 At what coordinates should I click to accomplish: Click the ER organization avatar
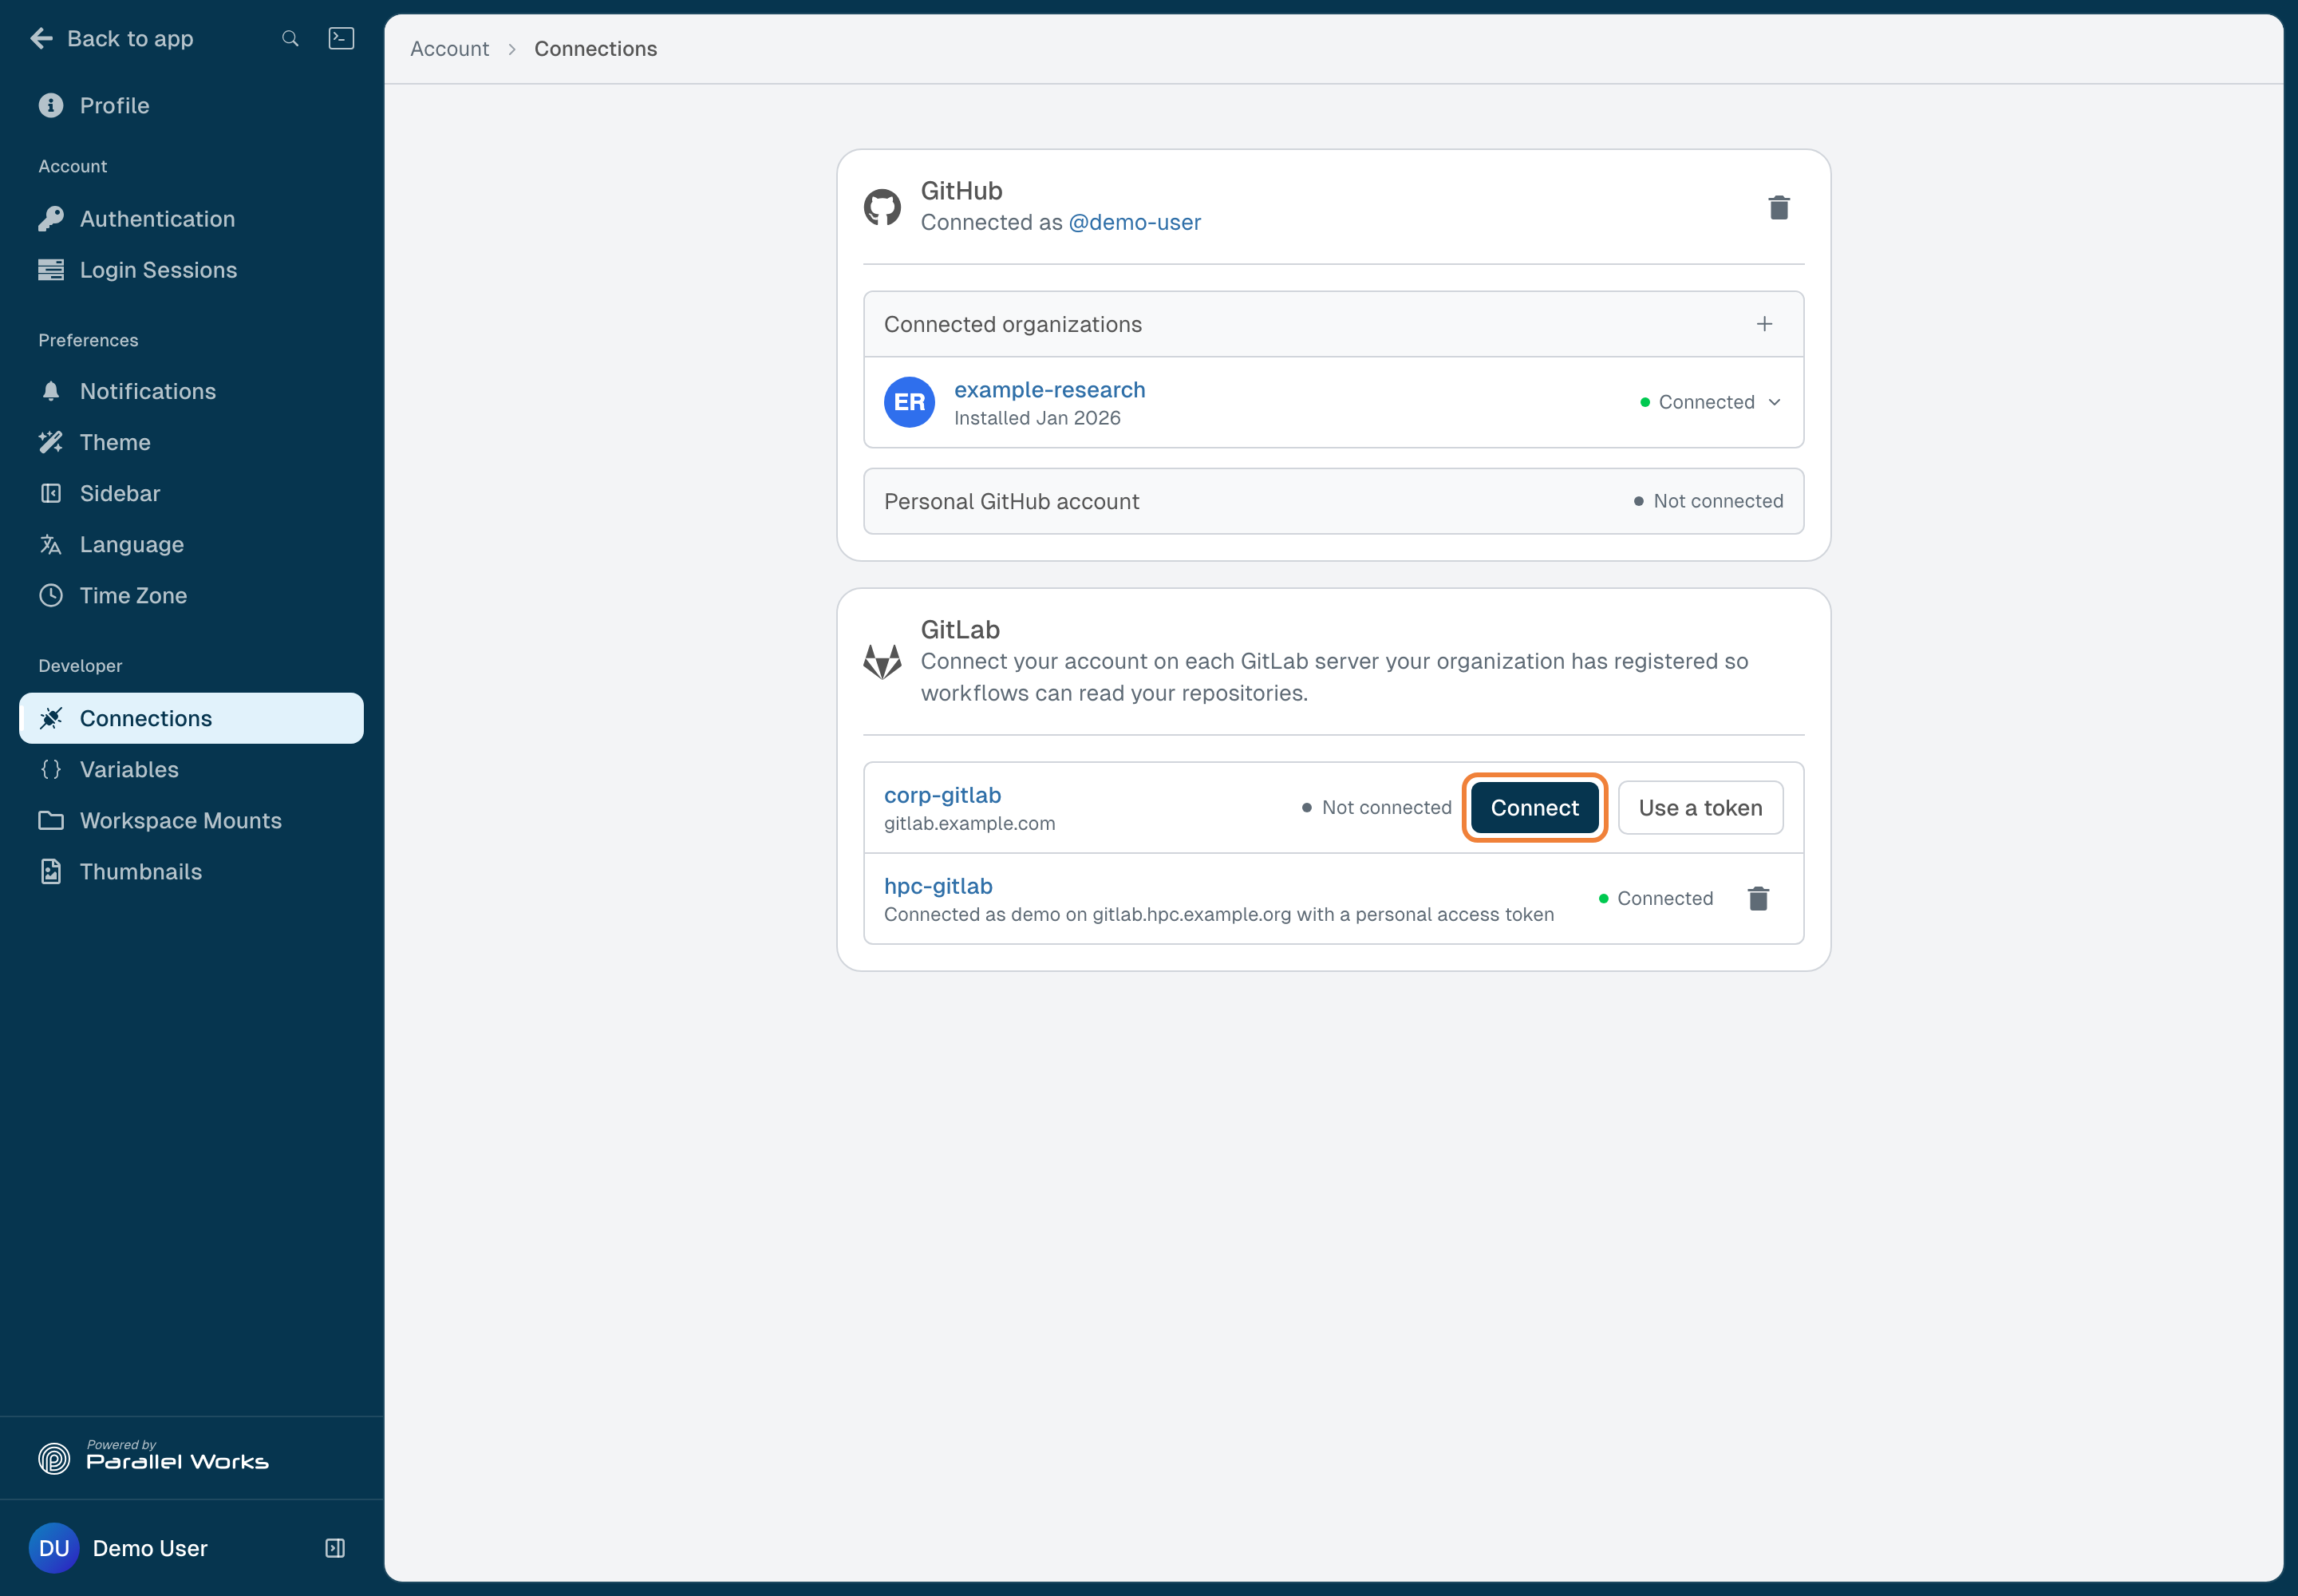[x=909, y=402]
